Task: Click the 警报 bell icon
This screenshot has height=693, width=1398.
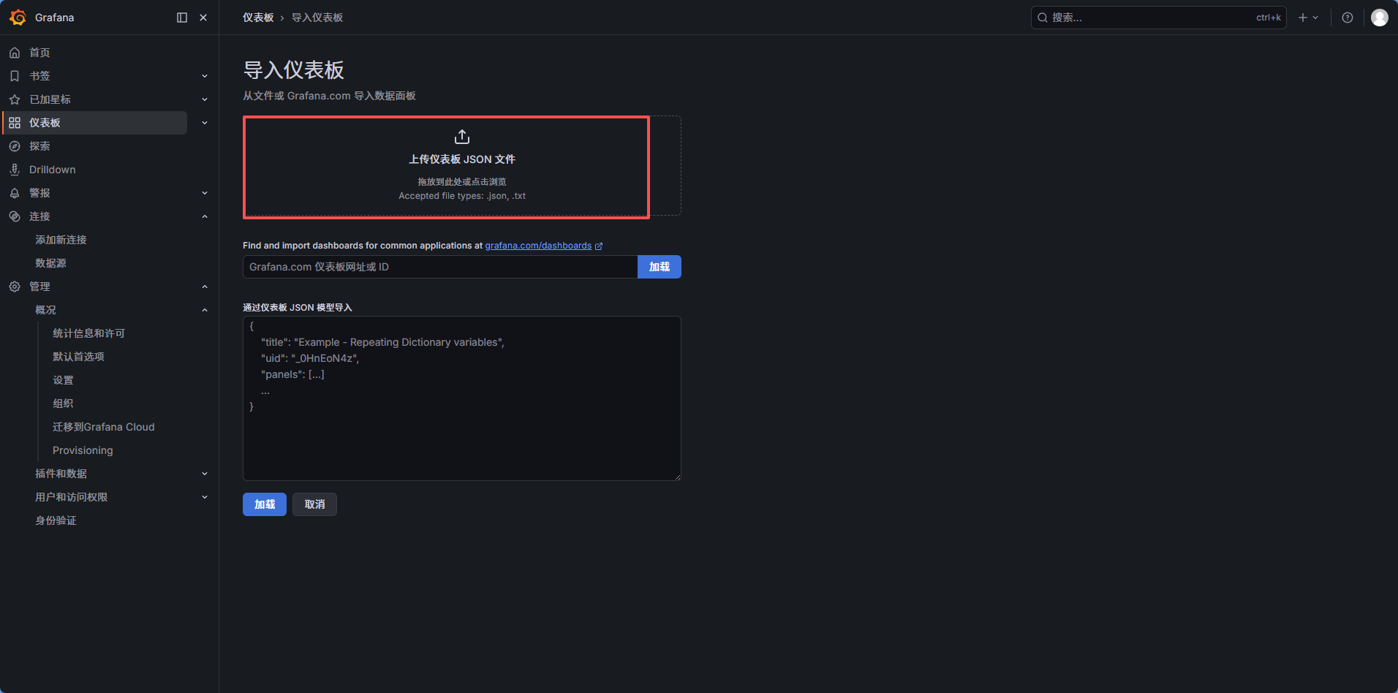Action: click(x=15, y=193)
